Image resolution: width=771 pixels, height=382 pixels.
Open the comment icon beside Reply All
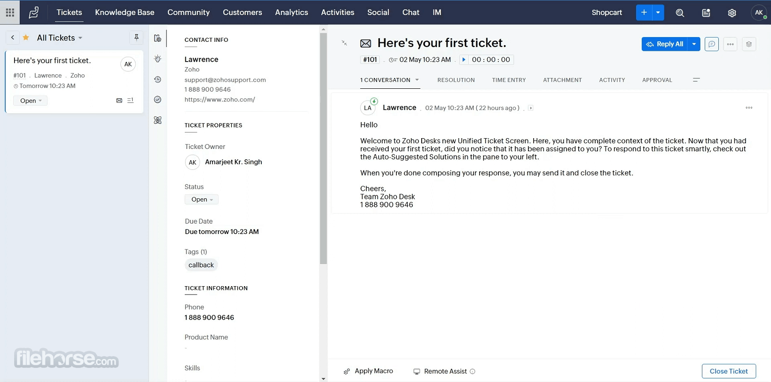click(x=711, y=44)
